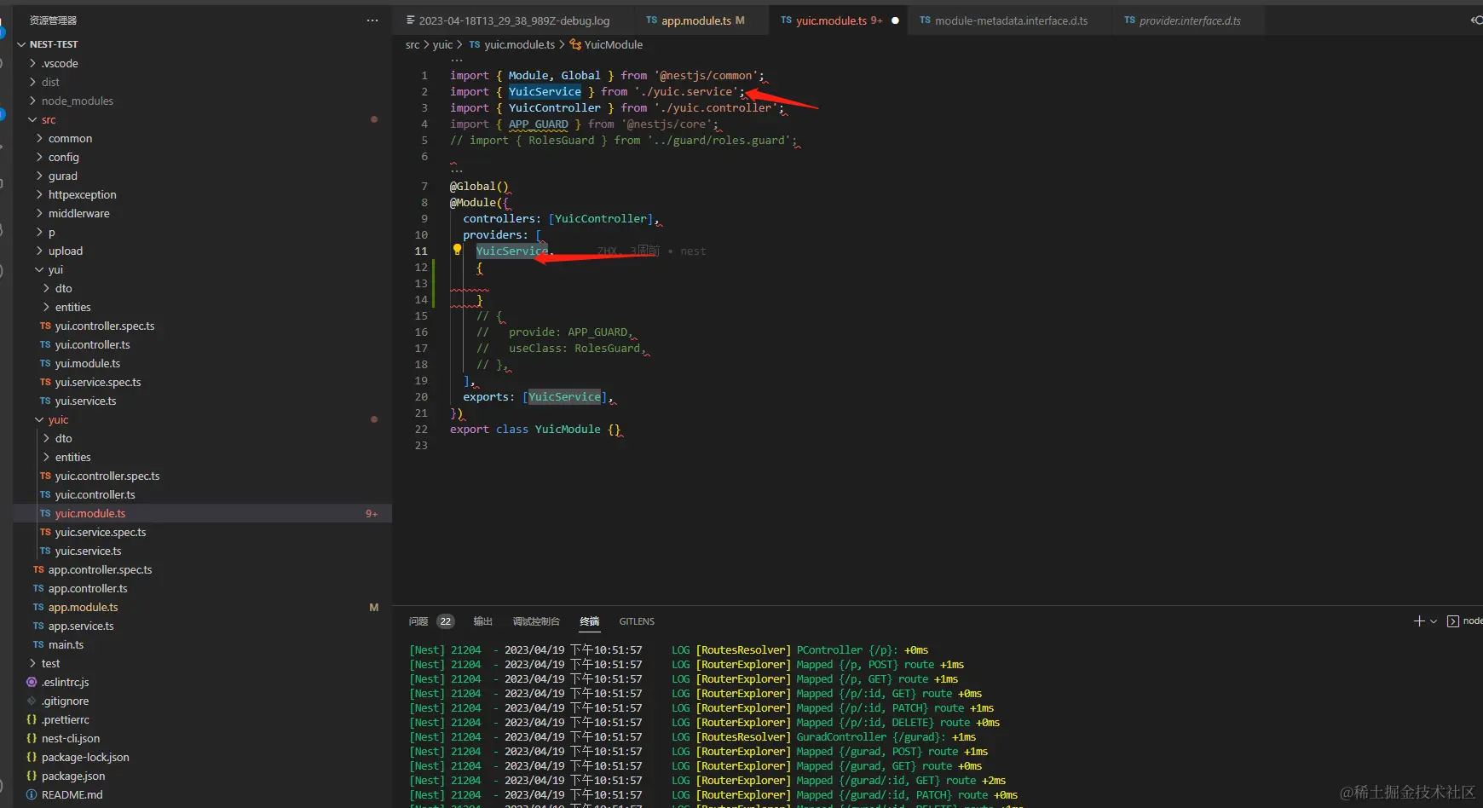
Task: Click the package.json braces icon
Action: [x=32, y=776]
